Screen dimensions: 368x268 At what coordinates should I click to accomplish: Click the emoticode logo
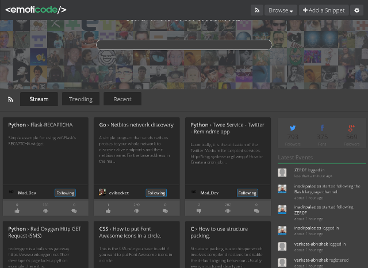pyautogui.click(x=36, y=10)
